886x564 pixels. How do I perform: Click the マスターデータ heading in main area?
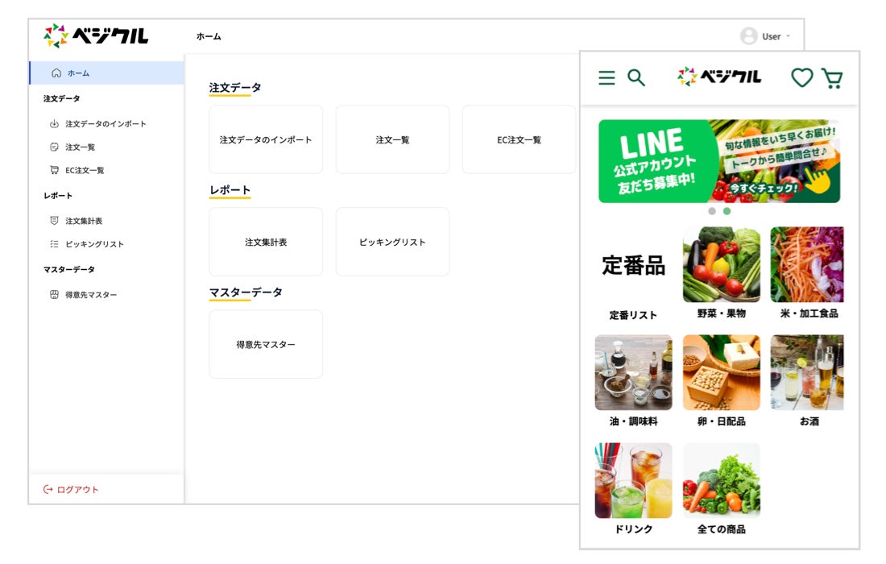246,292
